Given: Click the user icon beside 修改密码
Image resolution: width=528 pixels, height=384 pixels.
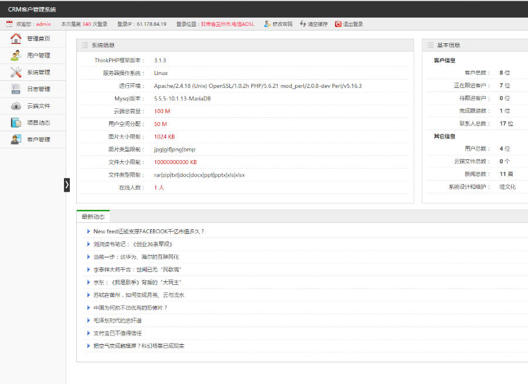Looking at the screenshot, I should (x=268, y=24).
